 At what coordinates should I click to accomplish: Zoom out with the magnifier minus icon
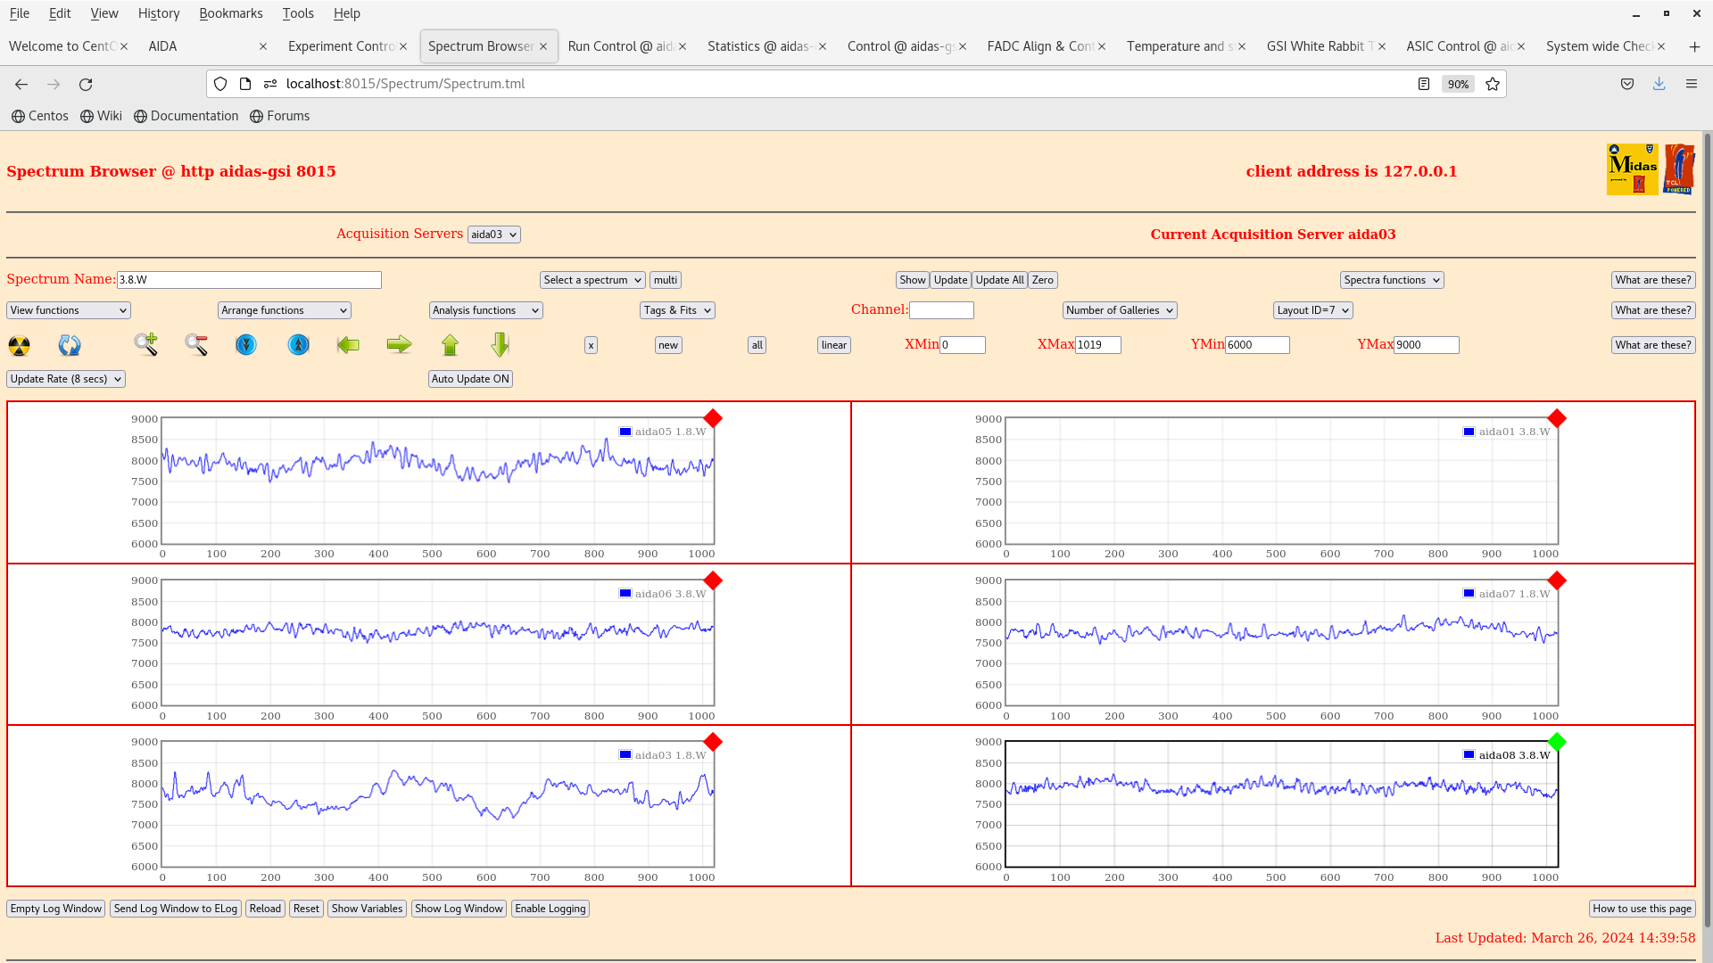[x=196, y=344]
